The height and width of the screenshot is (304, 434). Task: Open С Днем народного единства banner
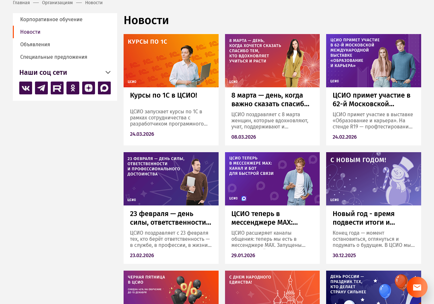click(x=272, y=287)
